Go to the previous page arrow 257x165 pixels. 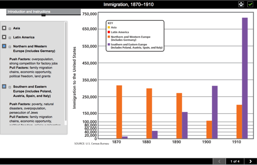(219, 161)
